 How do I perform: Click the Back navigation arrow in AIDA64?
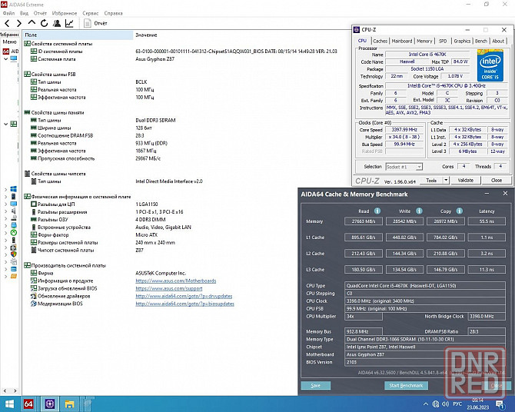(7, 24)
